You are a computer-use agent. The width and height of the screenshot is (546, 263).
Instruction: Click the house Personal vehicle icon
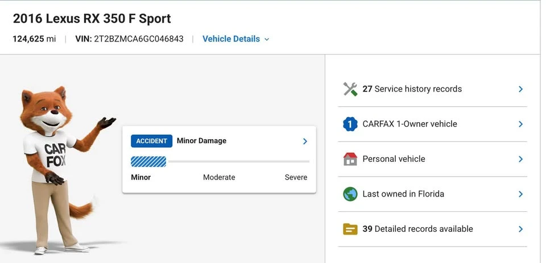pyautogui.click(x=350, y=159)
